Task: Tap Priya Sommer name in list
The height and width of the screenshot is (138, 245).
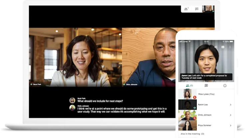Action: [204, 125]
